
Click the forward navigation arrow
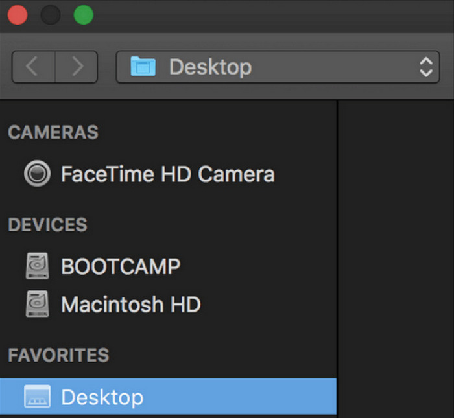coord(77,67)
